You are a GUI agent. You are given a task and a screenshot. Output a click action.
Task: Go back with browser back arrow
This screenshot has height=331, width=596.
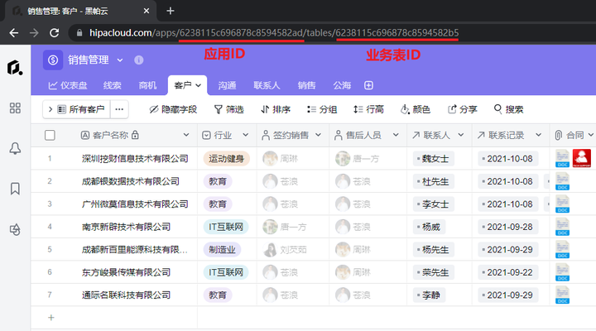14,33
